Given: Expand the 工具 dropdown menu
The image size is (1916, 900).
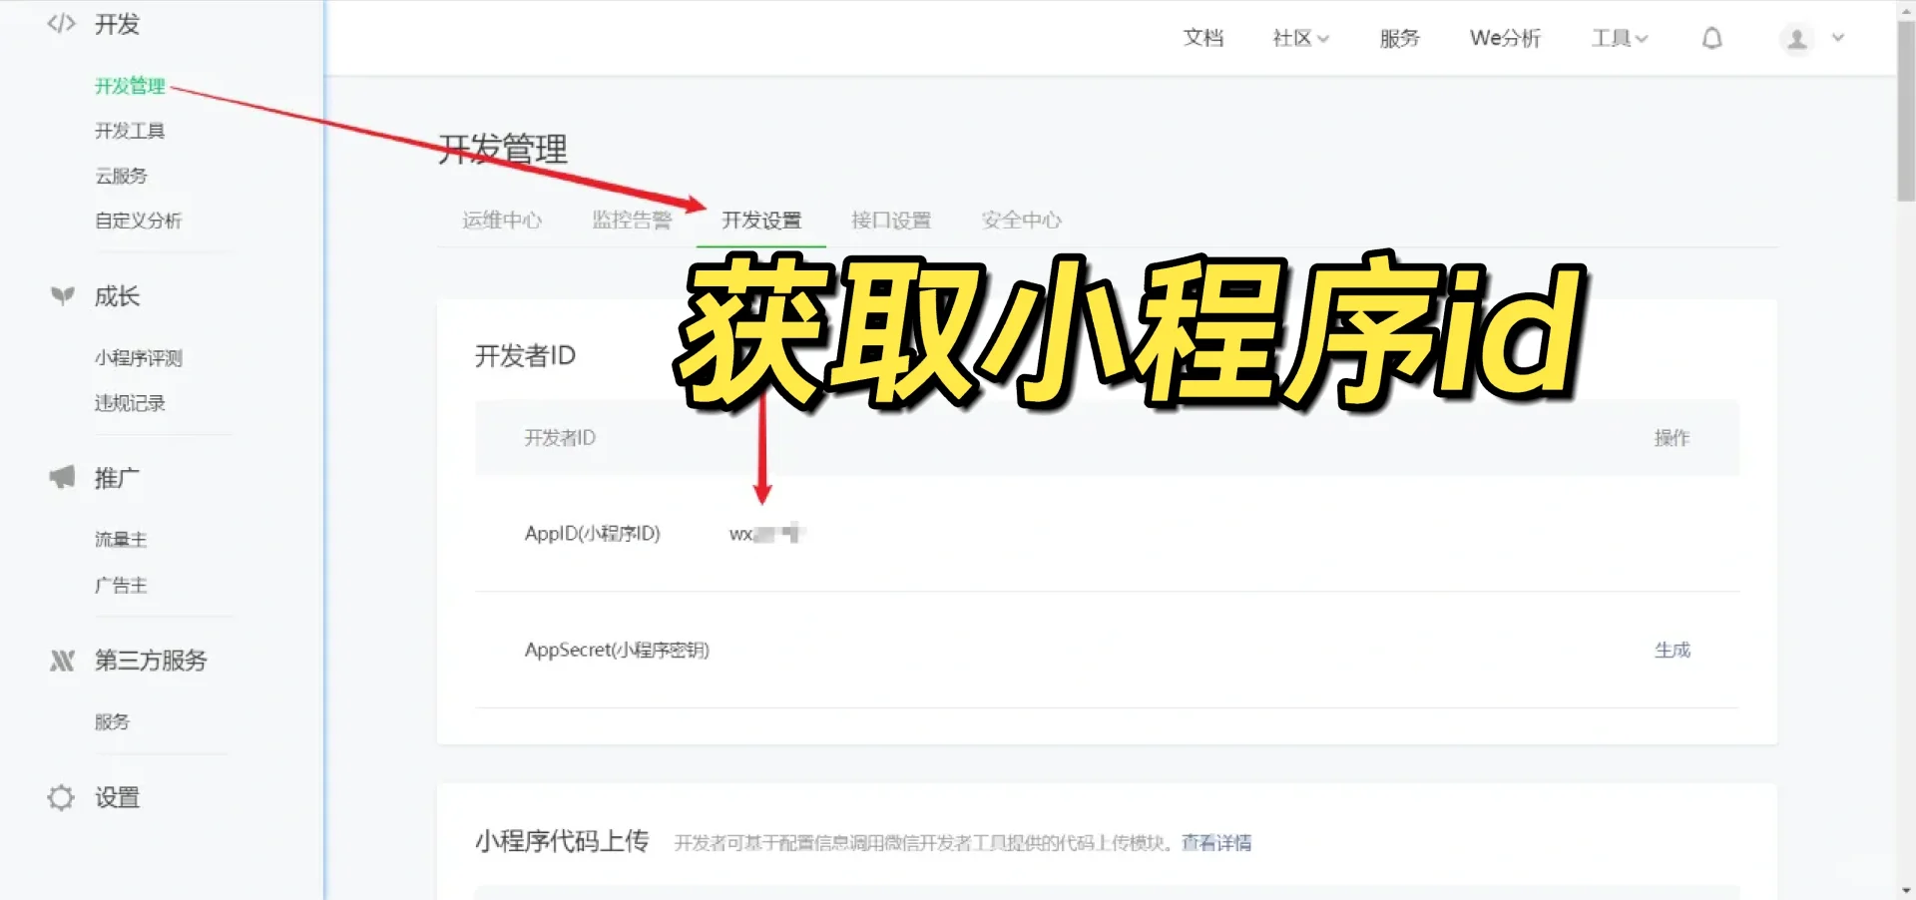Looking at the screenshot, I should (1619, 39).
